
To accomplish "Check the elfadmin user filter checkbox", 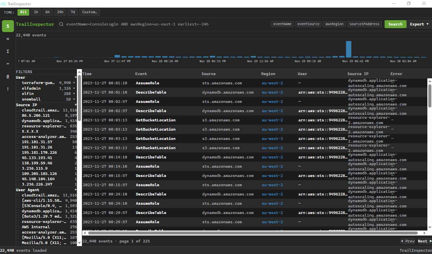I will coord(18,88).
